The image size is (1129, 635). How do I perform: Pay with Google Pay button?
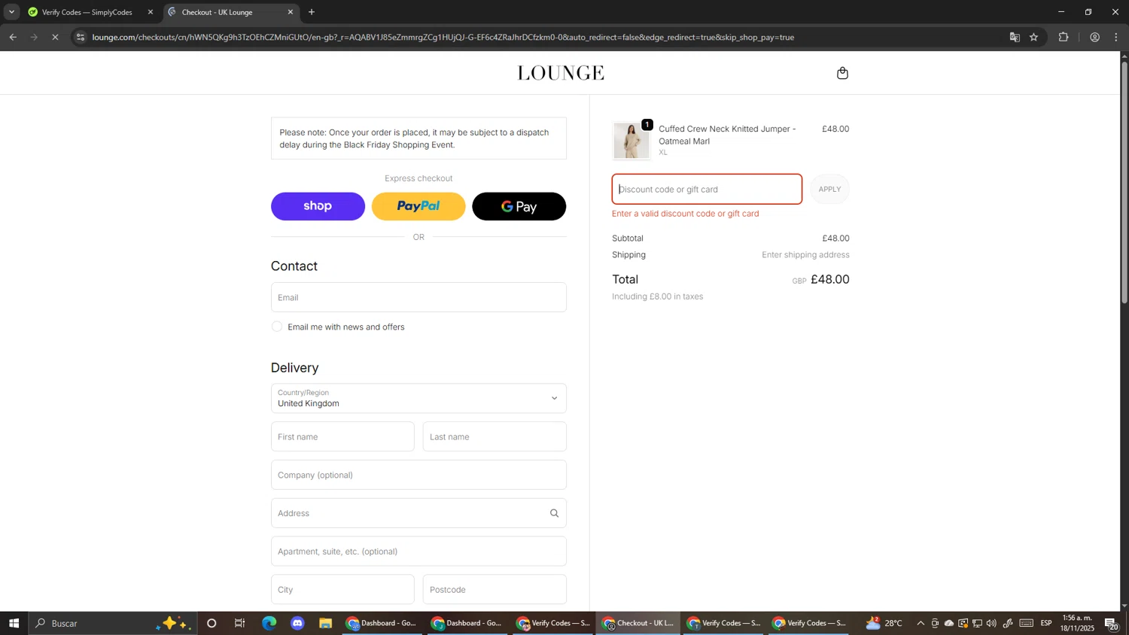pyautogui.click(x=519, y=206)
